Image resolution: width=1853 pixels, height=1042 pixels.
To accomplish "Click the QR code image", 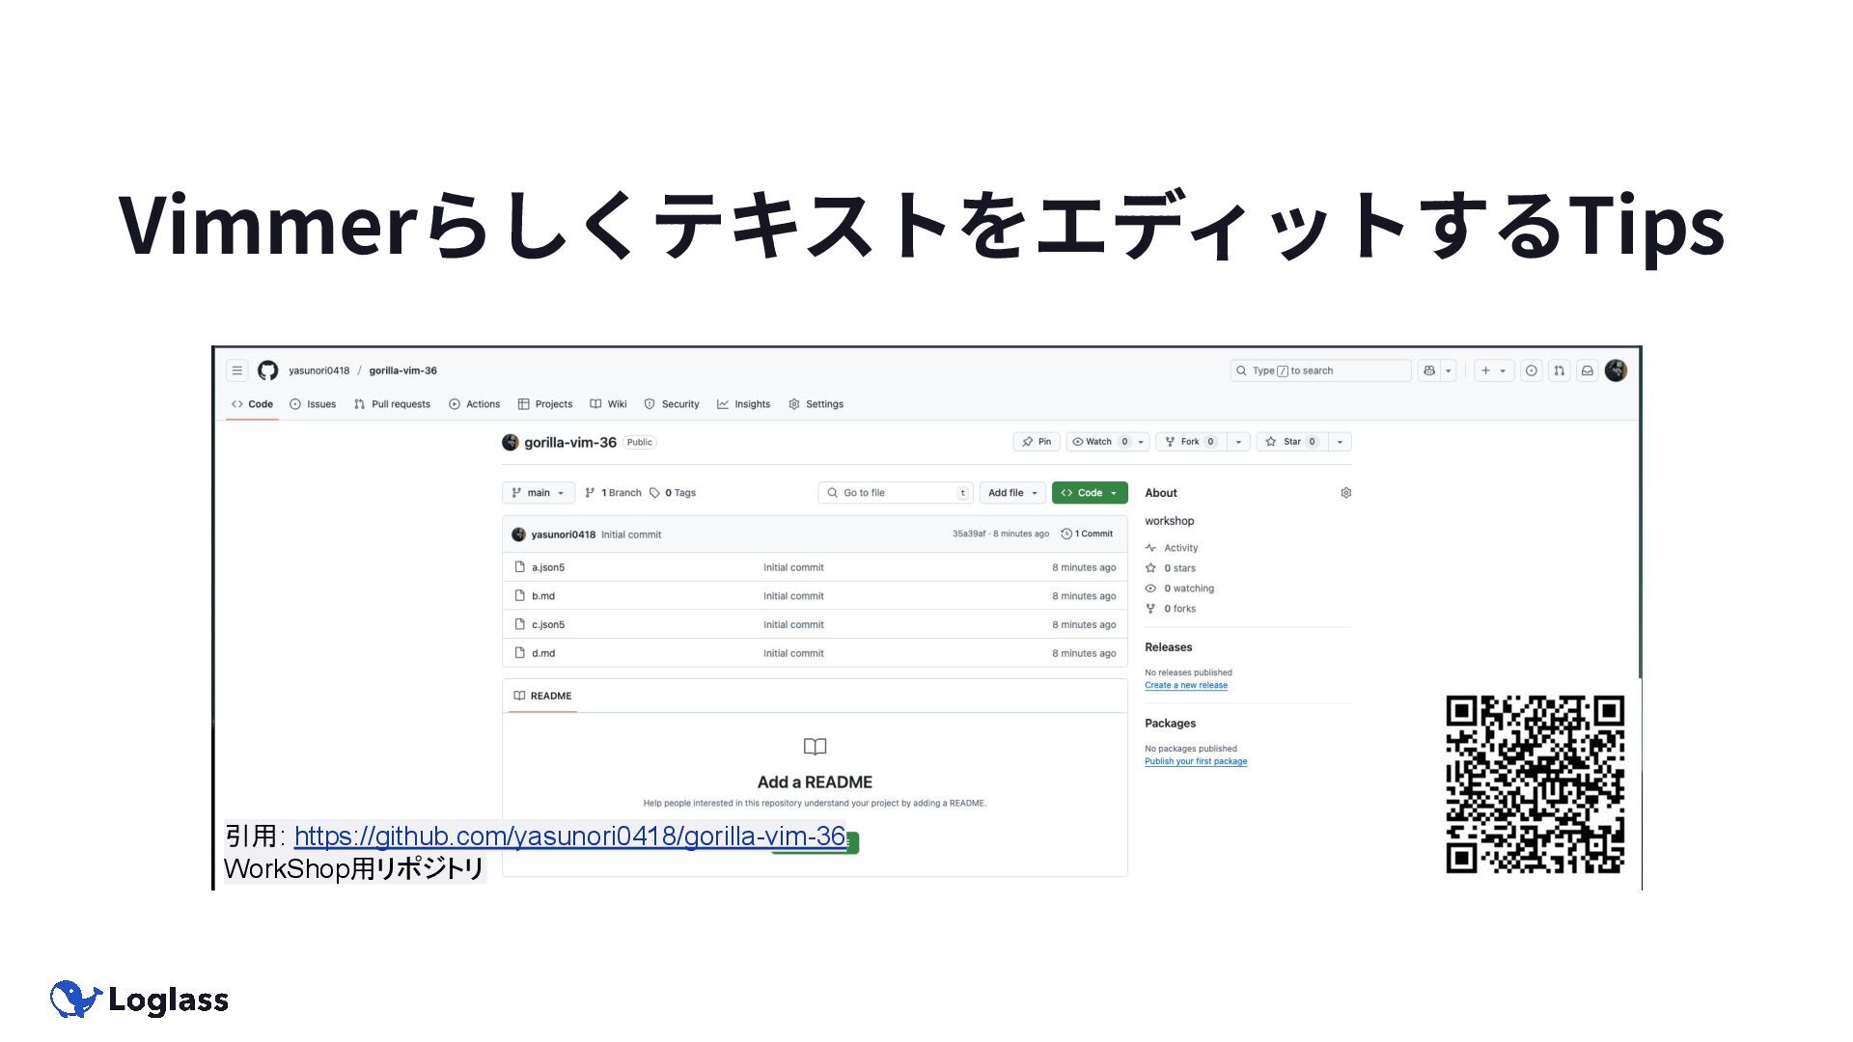I will tap(1535, 784).
